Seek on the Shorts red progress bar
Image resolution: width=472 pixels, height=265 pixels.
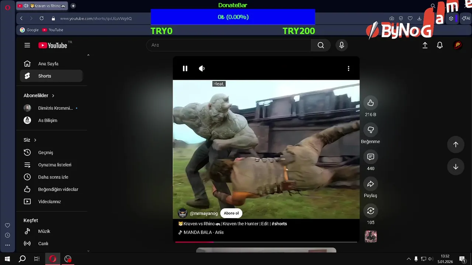point(266,242)
